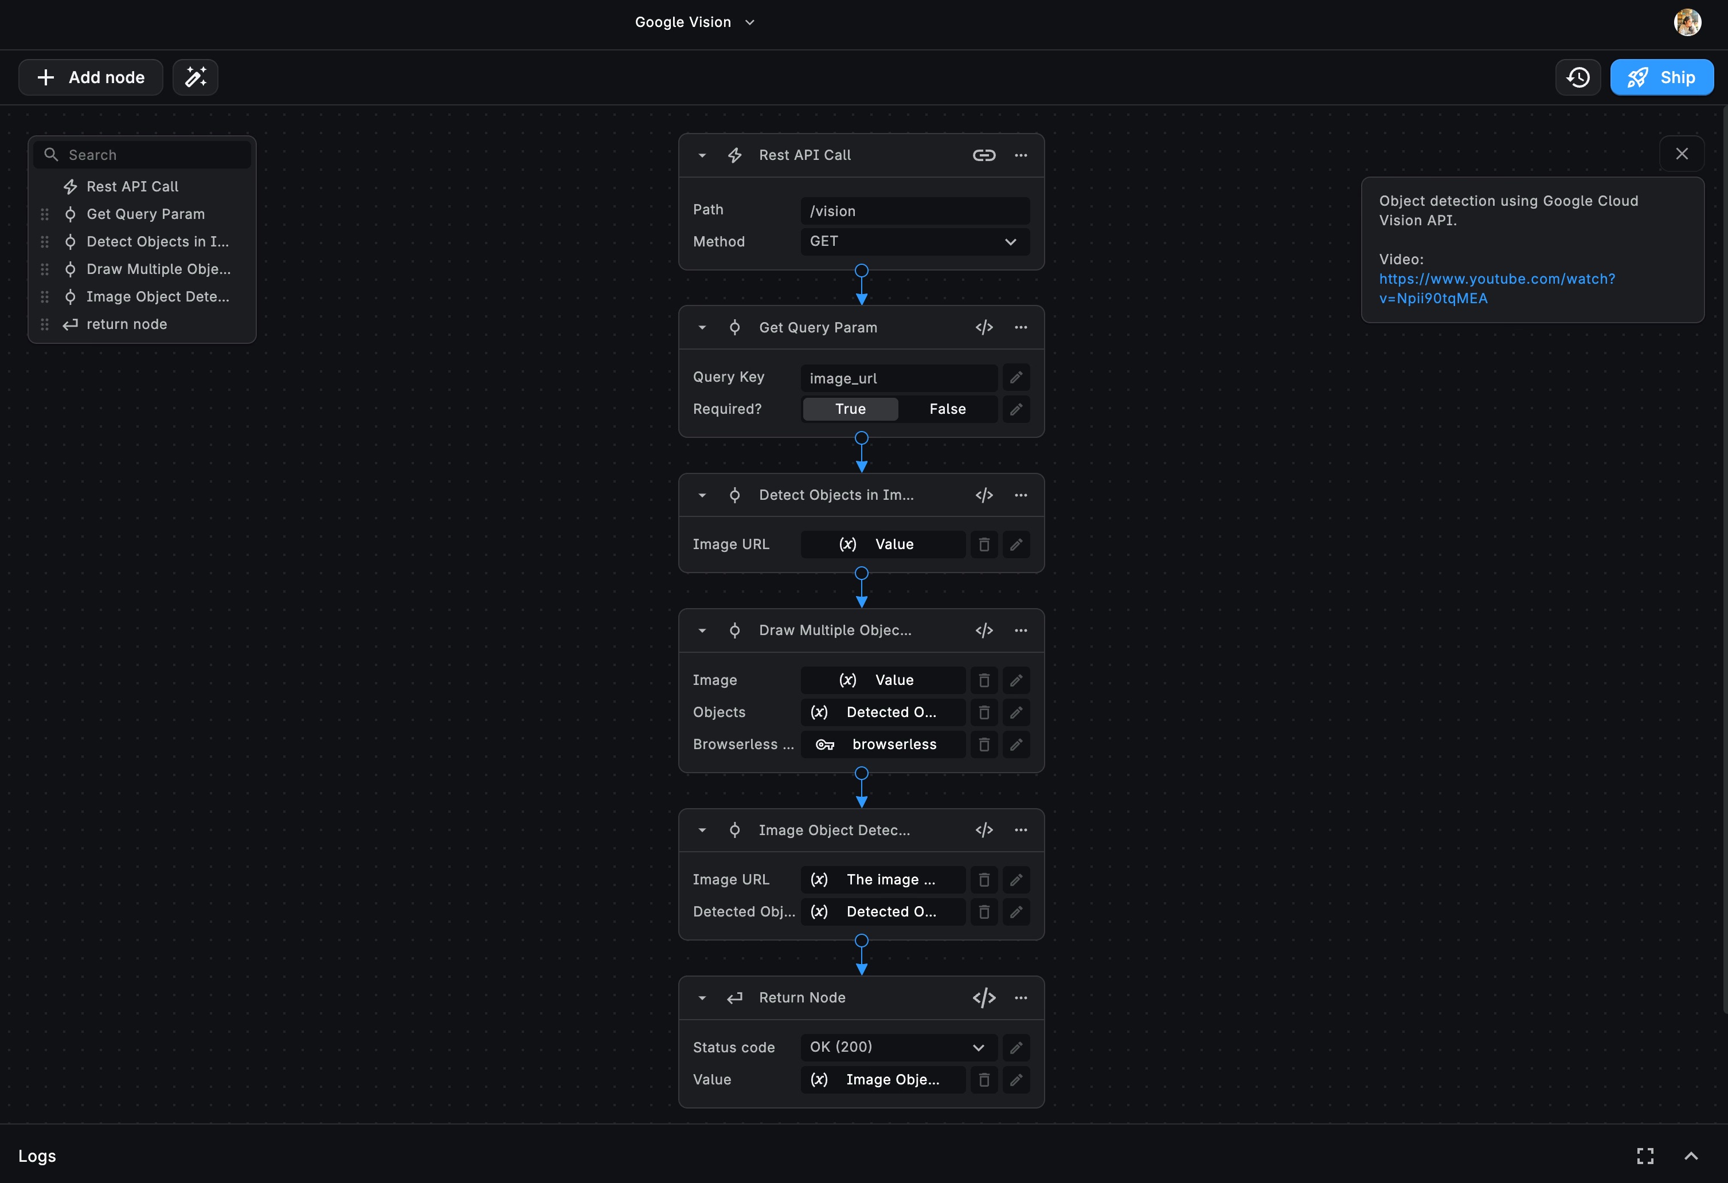Delete the Detected Obj... input value
This screenshot has height=1183, width=1728.
pyautogui.click(x=984, y=911)
